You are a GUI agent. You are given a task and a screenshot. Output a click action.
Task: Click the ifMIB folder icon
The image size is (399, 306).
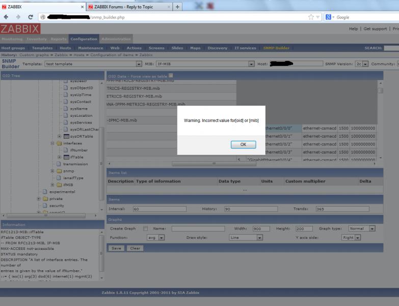click(x=59, y=185)
